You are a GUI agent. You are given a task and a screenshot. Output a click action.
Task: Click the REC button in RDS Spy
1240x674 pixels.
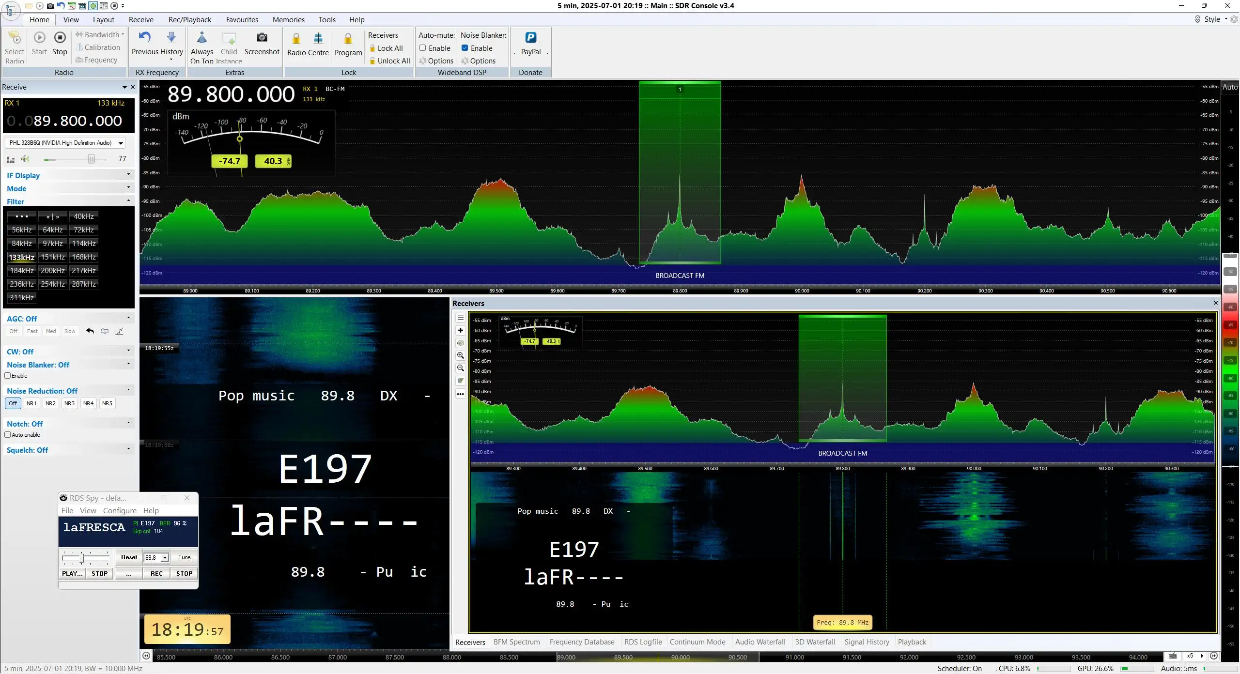click(156, 573)
